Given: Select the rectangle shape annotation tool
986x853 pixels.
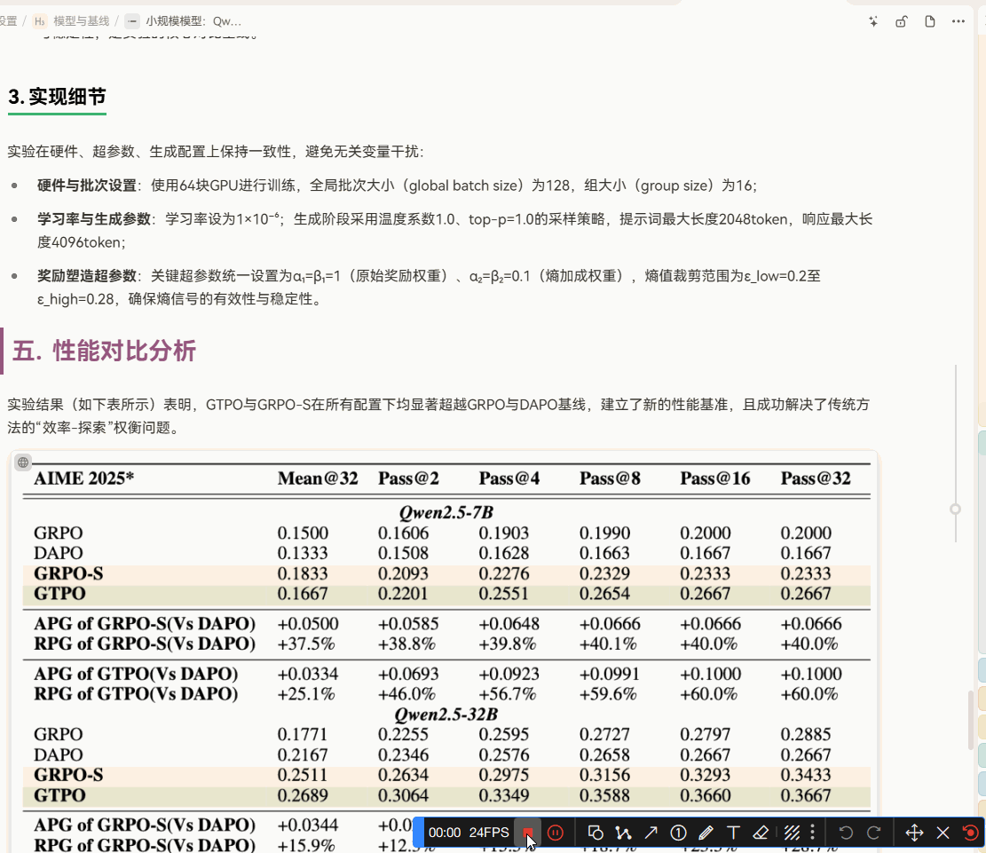Looking at the screenshot, I should [x=596, y=833].
